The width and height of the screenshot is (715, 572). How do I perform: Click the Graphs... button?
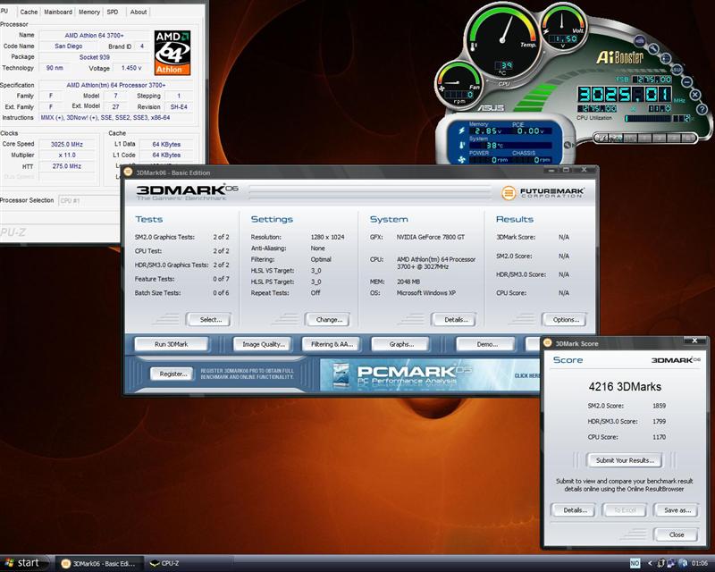pos(400,344)
